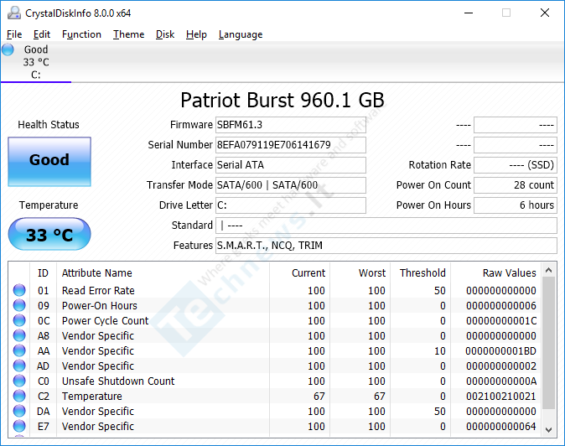565x446 pixels.
Task: Click the CrystalDiskInfo app icon in title bar
Action: 13,13
